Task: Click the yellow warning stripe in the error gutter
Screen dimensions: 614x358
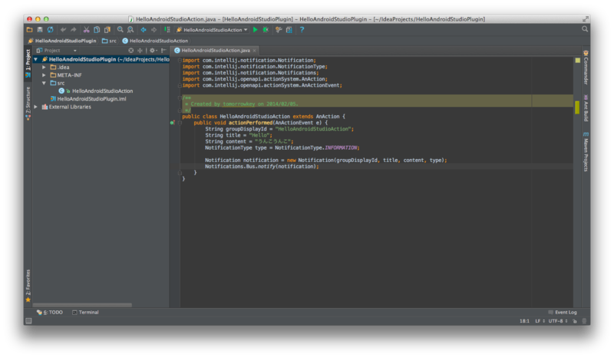Action: tap(577, 108)
